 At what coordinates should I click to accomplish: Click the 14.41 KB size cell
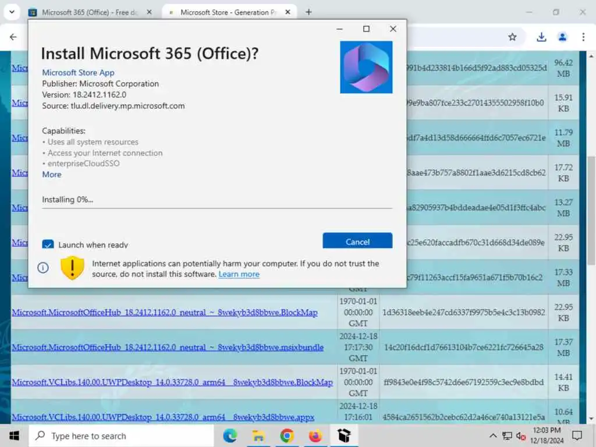[x=563, y=382]
